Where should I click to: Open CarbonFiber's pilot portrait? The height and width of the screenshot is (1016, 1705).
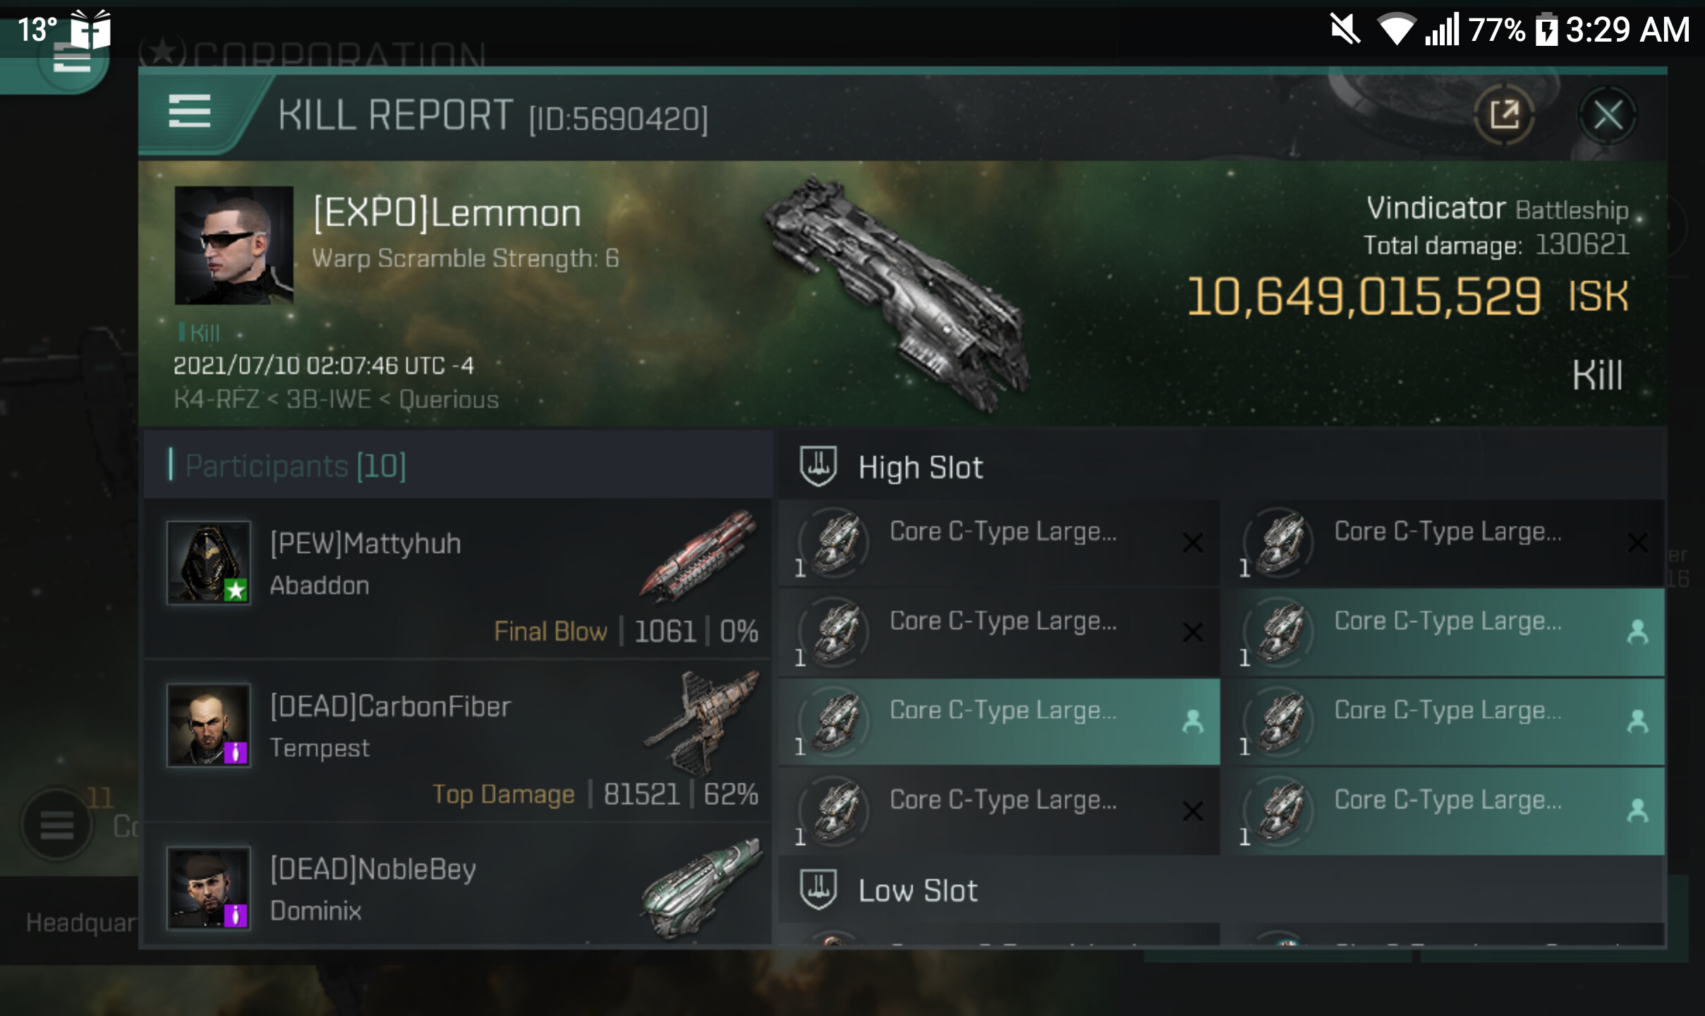coord(209,725)
